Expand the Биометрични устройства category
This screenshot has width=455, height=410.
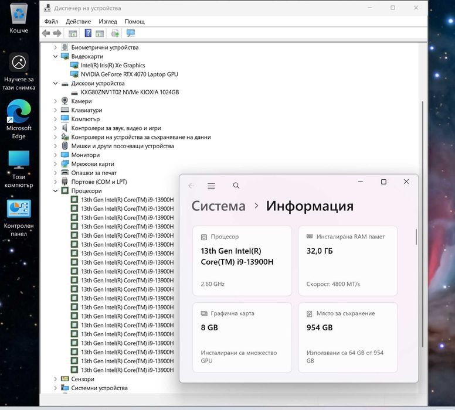(x=56, y=47)
